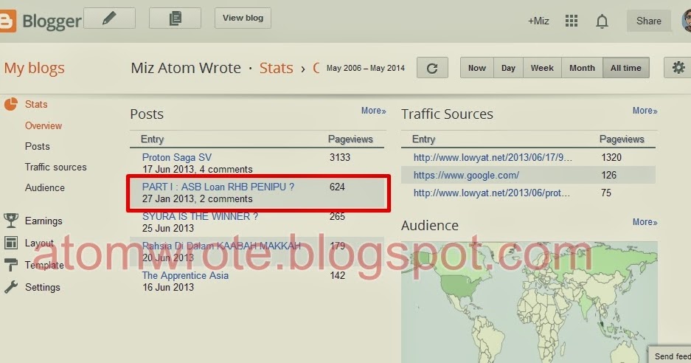The width and height of the screenshot is (691, 363).
Task: Open the Google apps grid icon
Action: click(571, 21)
